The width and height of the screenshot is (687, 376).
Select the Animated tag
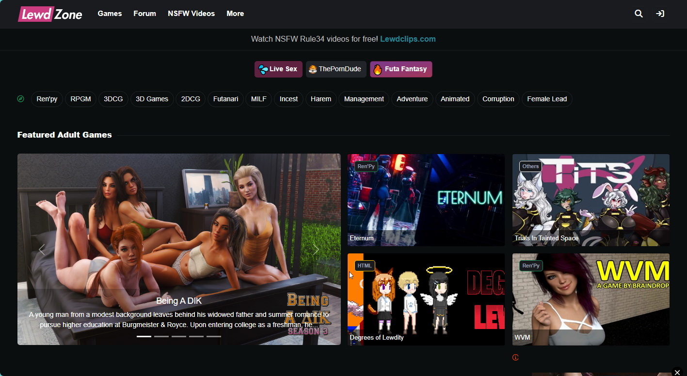tap(455, 99)
